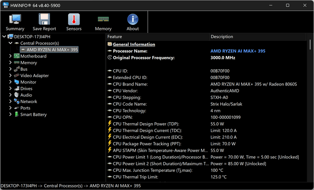The height and width of the screenshot is (190, 314).
Task: Click the Save Report floppy icon
Action: click(44, 19)
